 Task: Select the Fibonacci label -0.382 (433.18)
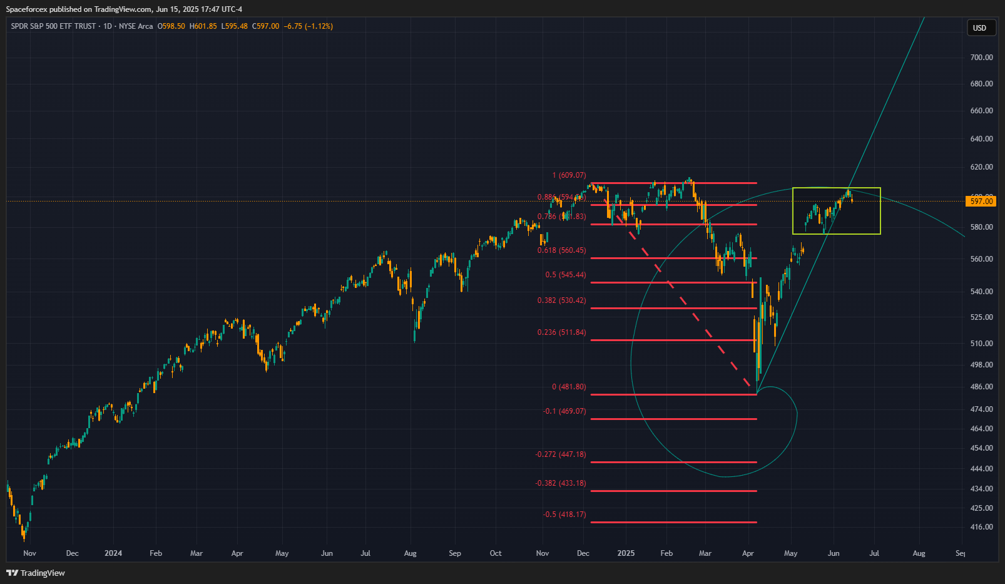pyautogui.click(x=561, y=483)
